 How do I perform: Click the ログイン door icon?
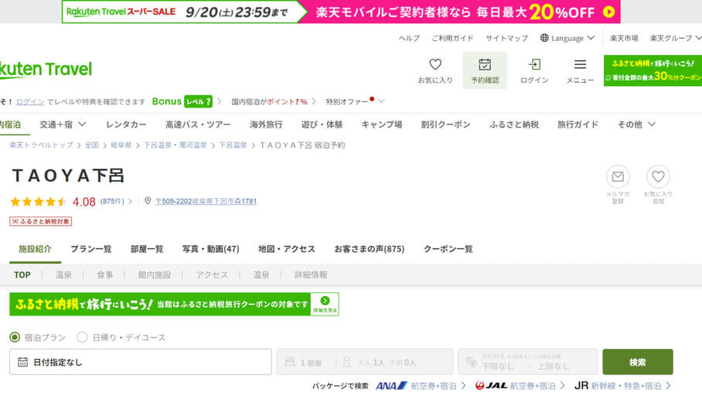coord(534,64)
